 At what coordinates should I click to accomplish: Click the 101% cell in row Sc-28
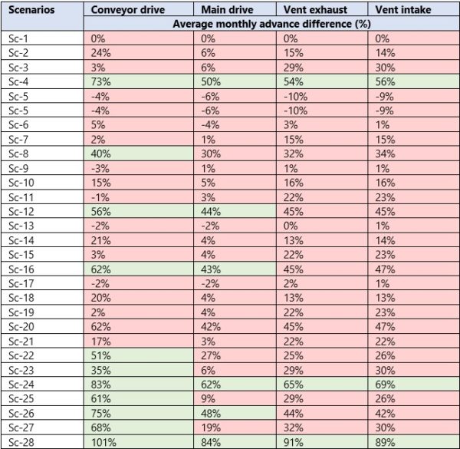(102, 442)
